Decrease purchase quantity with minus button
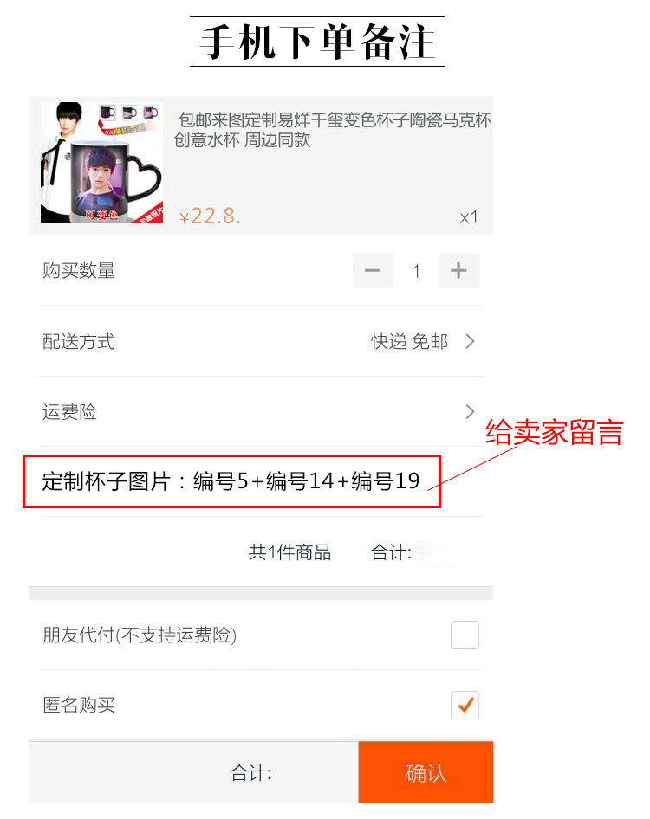 coord(373,271)
